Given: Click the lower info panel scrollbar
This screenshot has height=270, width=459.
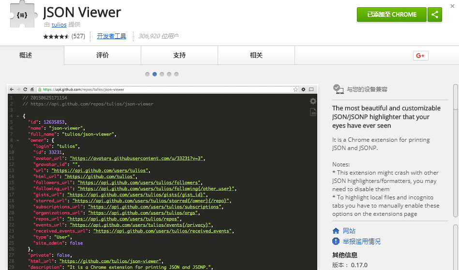Looking at the screenshot, I should 456,247.
